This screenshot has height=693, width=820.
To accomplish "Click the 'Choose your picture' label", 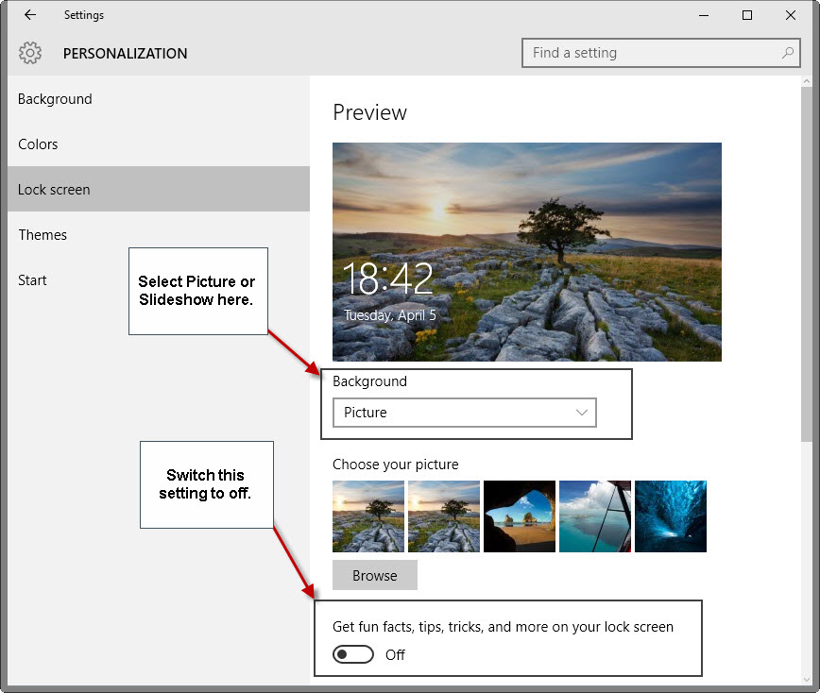I will [395, 465].
